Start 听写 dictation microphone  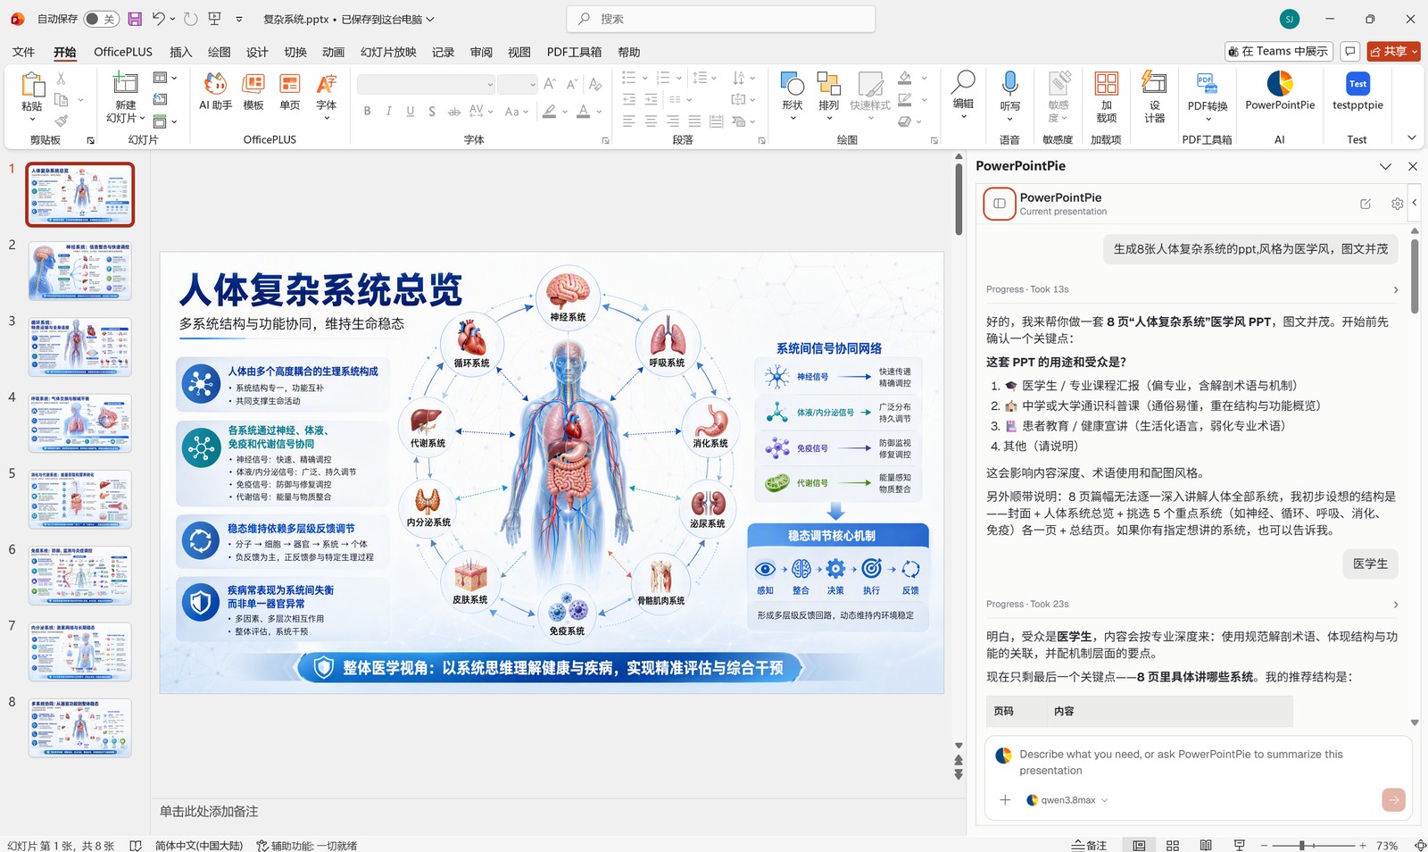tap(1009, 94)
